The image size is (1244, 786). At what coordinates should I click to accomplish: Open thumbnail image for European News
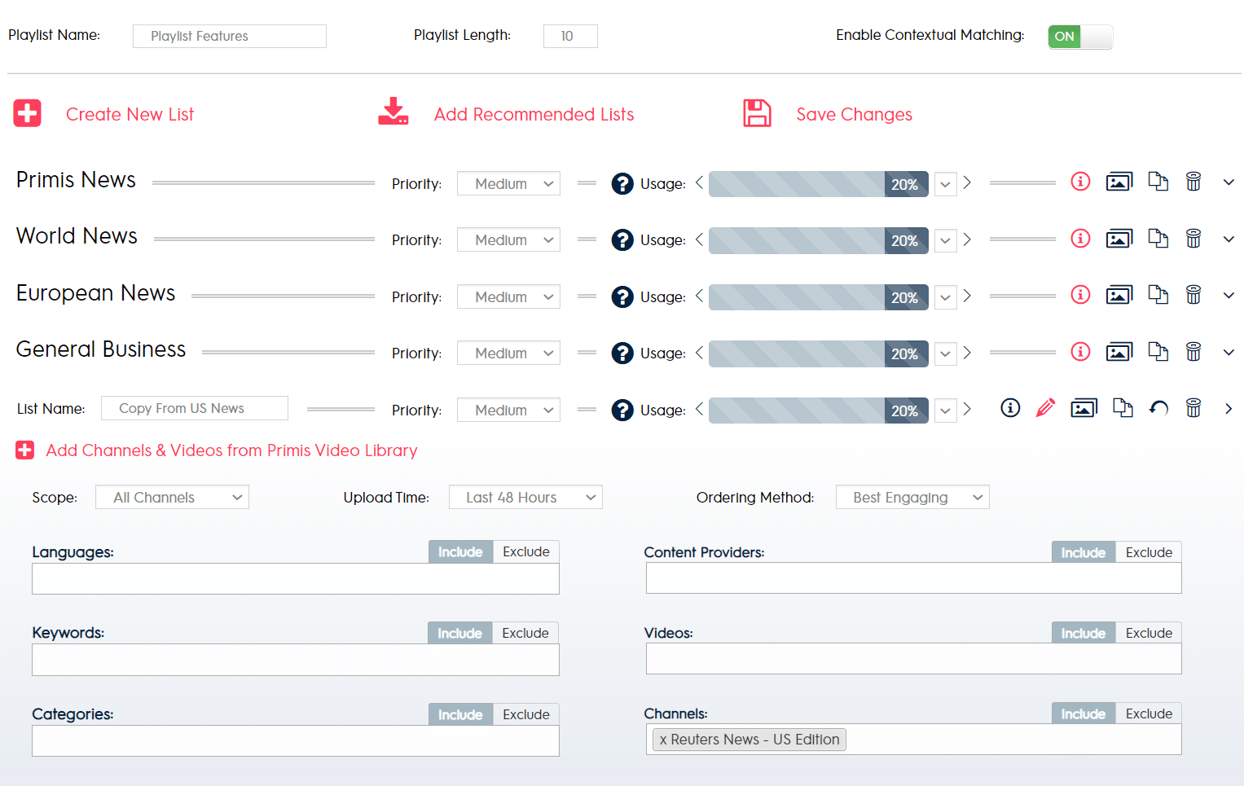(x=1119, y=295)
